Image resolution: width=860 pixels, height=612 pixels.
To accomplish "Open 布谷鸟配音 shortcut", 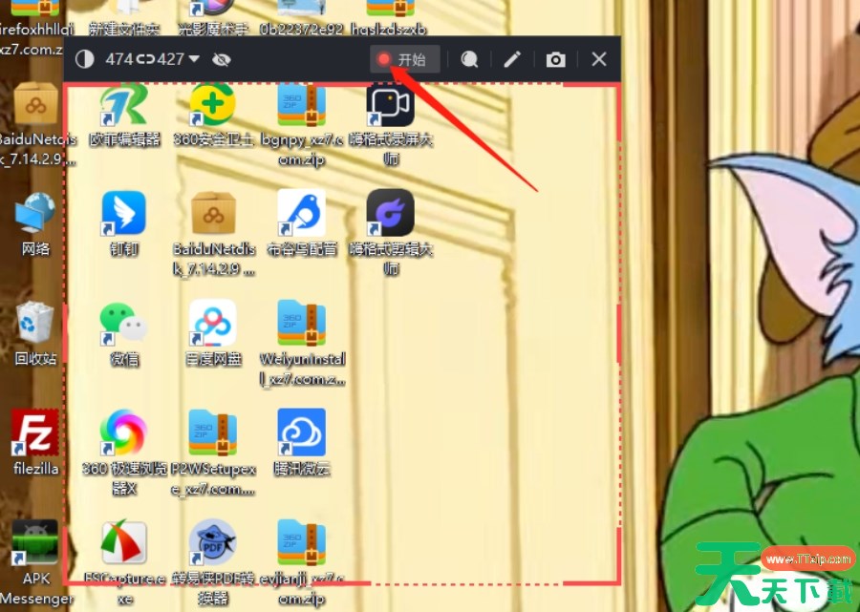I will pyautogui.click(x=302, y=223).
